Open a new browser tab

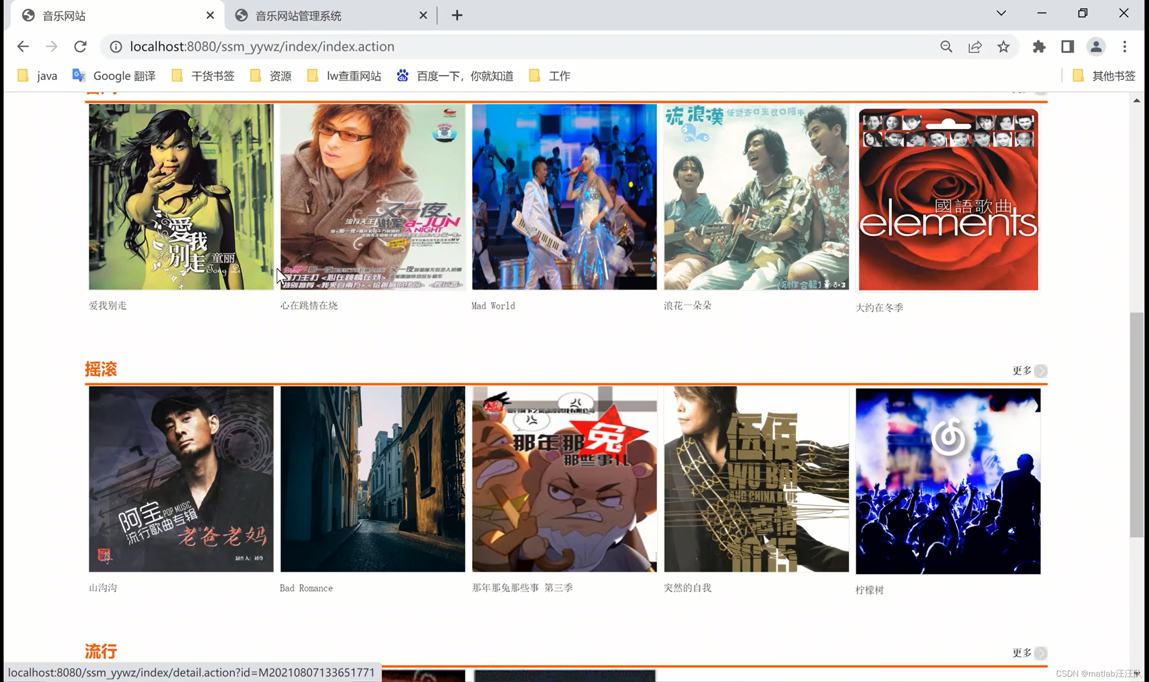[456, 16]
